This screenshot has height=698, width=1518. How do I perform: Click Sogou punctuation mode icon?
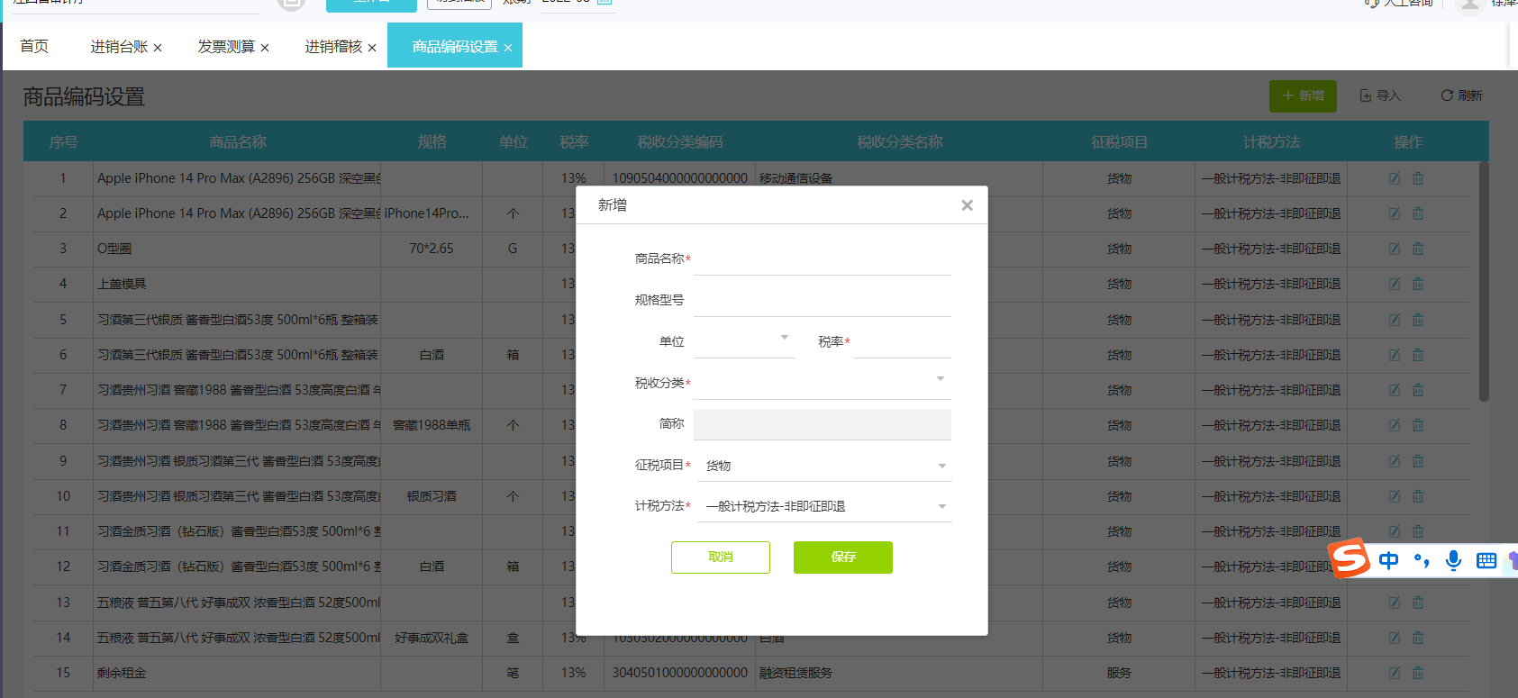[x=1422, y=561]
